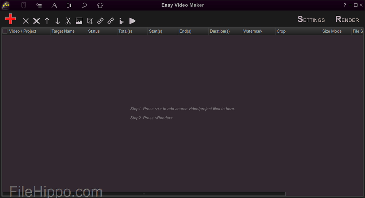Clear all items with the double X icon
The width and height of the screenshot is (365, 198).
(x=36, y=21)
